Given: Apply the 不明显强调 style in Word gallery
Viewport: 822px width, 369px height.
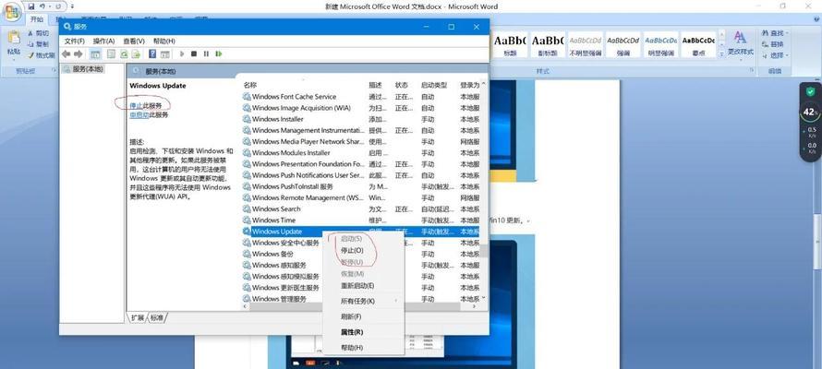Looking at the screenshot, I should coord(585,44).
